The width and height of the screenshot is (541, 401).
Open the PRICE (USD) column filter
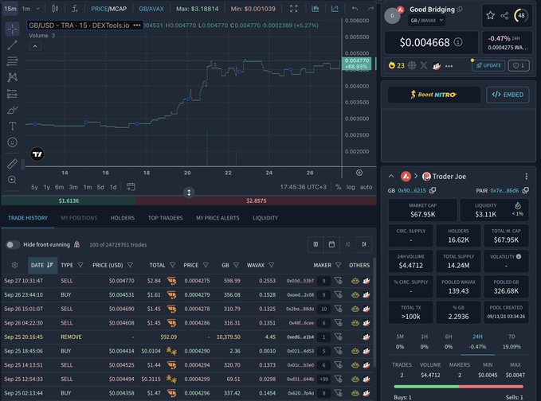[130, 265]
